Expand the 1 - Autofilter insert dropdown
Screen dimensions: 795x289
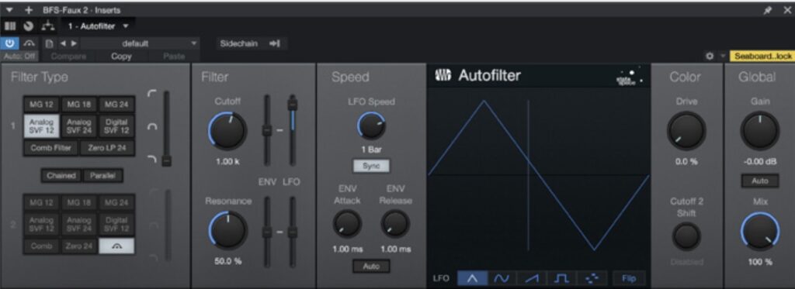[99, 26]
